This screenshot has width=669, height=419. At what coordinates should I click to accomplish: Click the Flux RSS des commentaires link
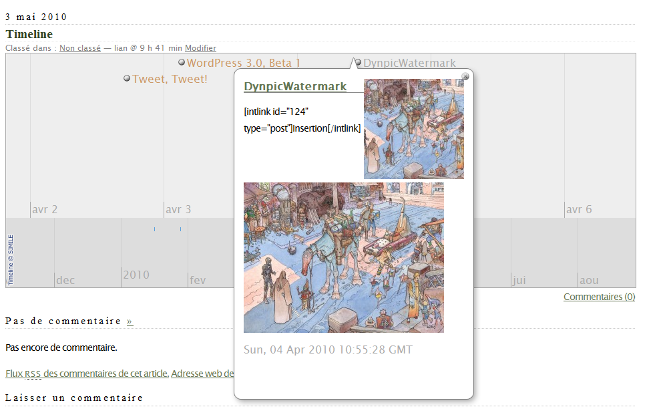pos(87,374)
